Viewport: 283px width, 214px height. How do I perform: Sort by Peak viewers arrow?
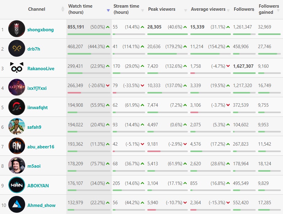click(x=185, y=10)
